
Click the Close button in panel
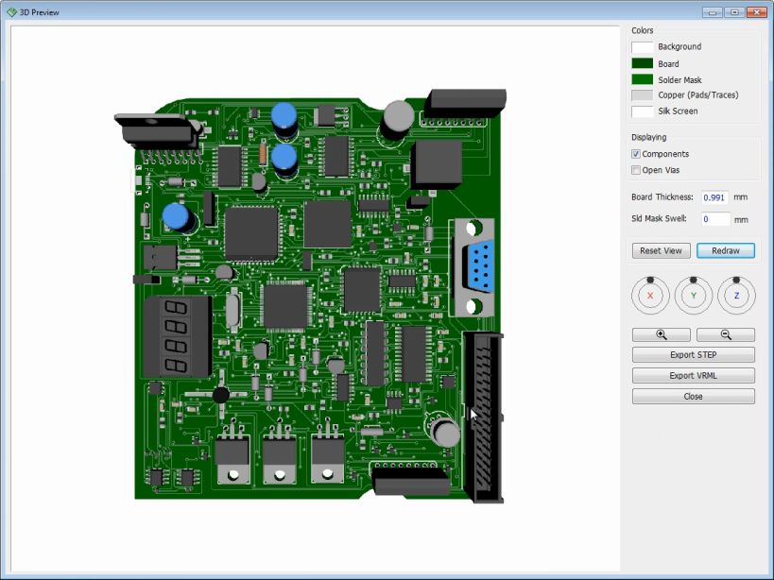(693, 397)
